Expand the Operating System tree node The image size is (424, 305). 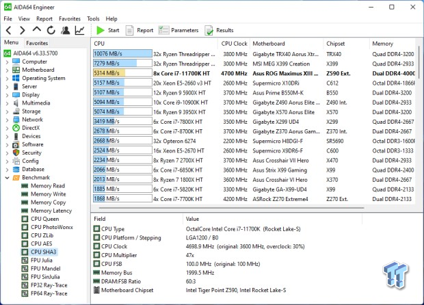[x=8, y=79]
